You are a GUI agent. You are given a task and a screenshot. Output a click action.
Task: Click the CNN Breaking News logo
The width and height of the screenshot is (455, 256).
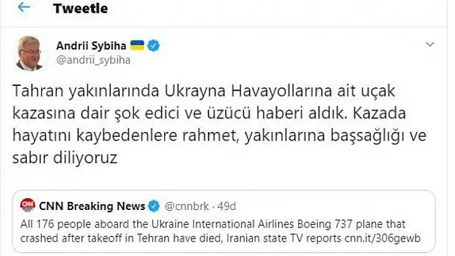28,205
